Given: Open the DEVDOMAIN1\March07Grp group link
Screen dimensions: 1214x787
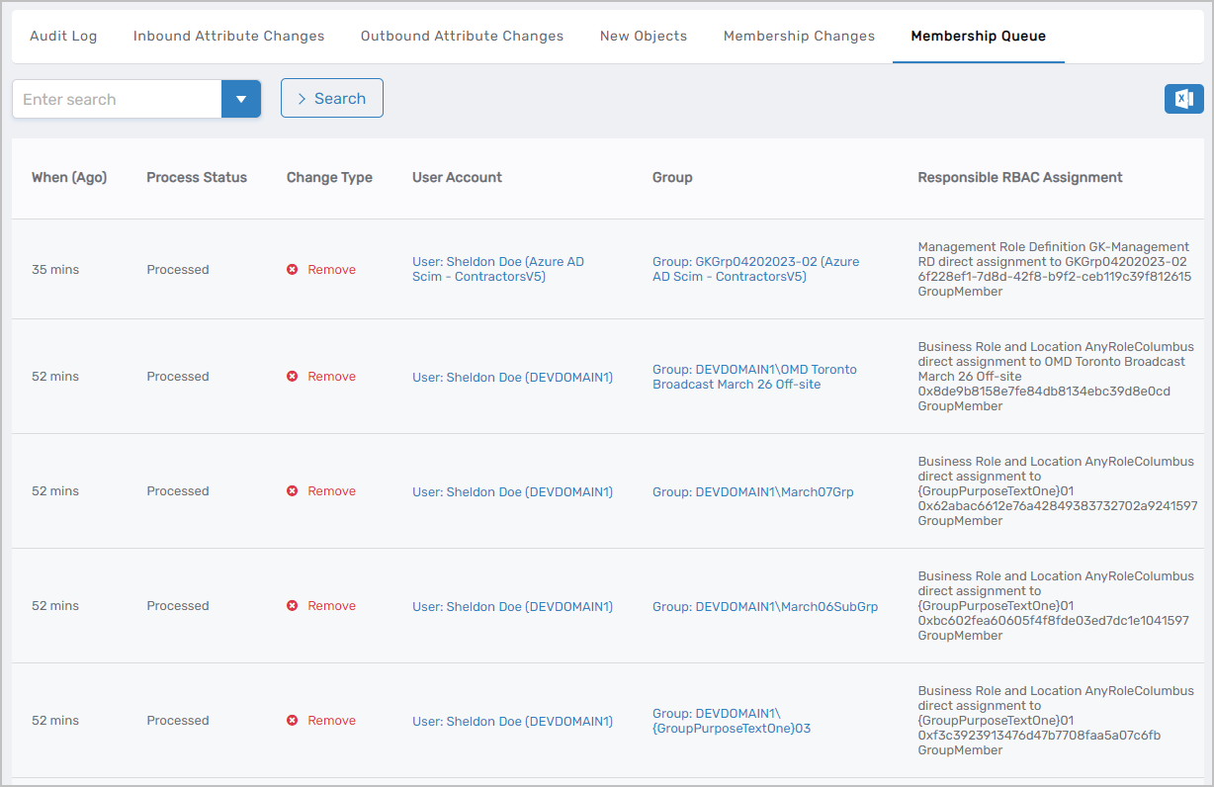Looking at the screenshot, I should 752,491.
